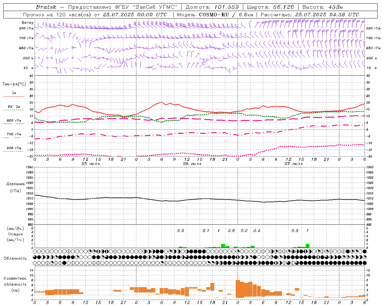
Task: Click the Долгота: 101.559 longitude value
Action: click(x=212, y=7)
